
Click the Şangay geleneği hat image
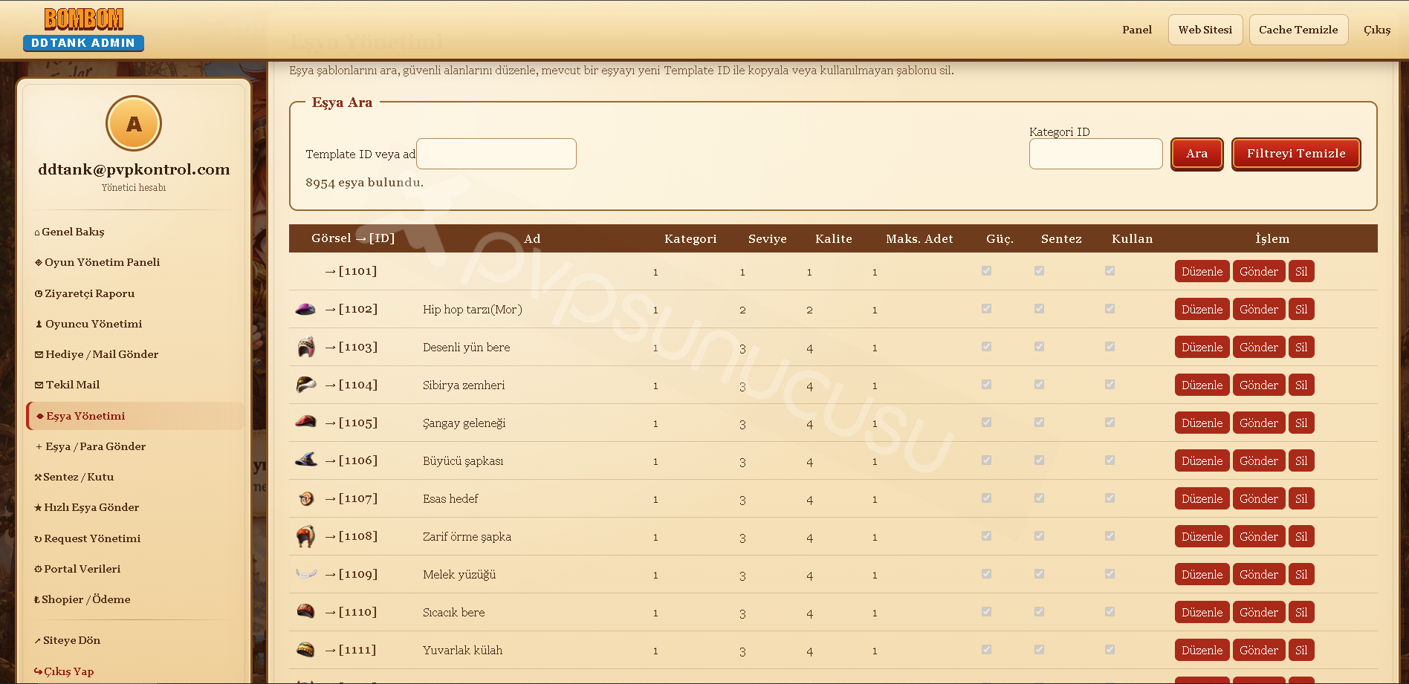click(305, 423)
